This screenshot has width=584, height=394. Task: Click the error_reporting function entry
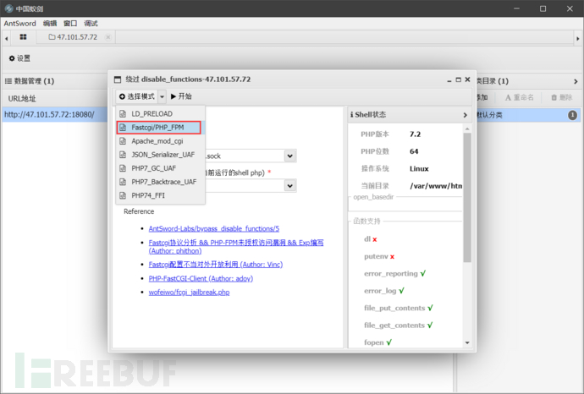(x=394, y=273)
